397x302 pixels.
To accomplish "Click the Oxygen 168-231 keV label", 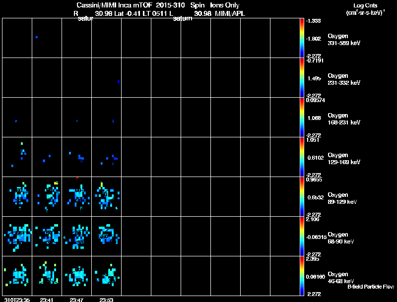I will [x=344, y=119].
